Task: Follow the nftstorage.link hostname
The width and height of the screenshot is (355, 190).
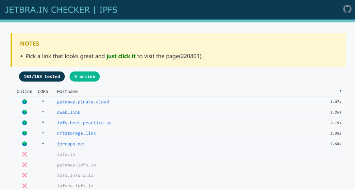Action: [76, 133]
